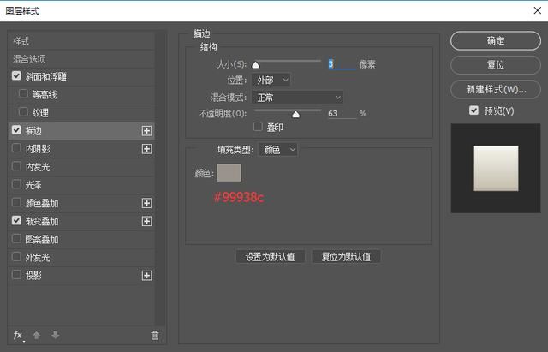Add another 渐变叠加 effect with plus icon

(x=146, y=221)
